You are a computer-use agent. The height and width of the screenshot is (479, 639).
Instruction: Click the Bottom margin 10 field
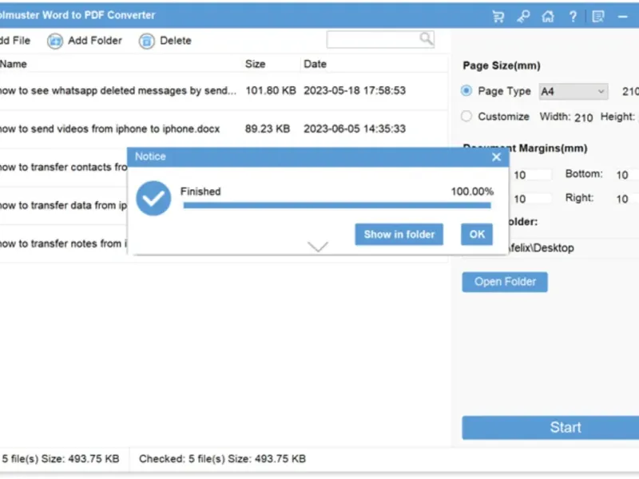pos(625,175)
